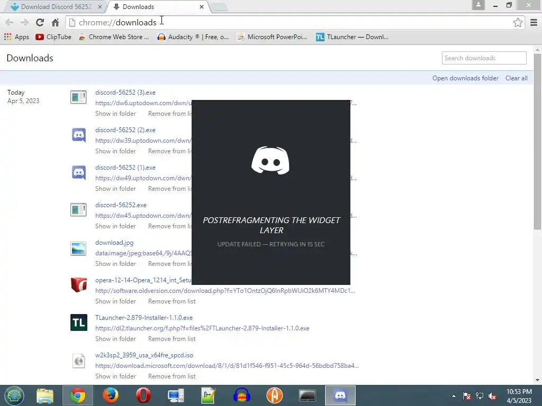
Task: Open discord-56252.exe file link
Action: tap(121, 205)
